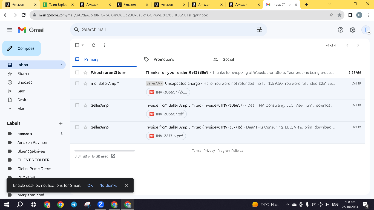Select the INV-337716 invoice email checkbox

(77, 127)
